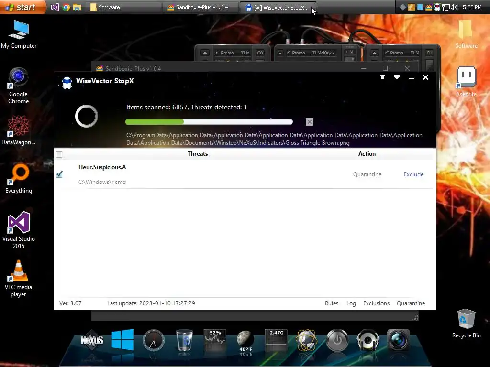Viewport: 490px width, 367px height.
Task: Click the WiseVector StopX robot logo
Action: click(67, 83)
